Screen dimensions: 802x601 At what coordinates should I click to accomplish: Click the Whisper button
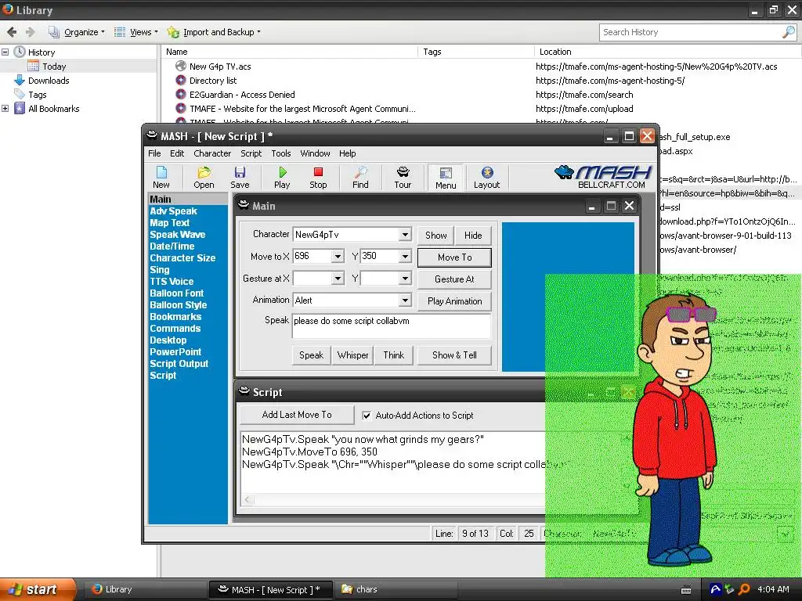(x=352, y=355)
